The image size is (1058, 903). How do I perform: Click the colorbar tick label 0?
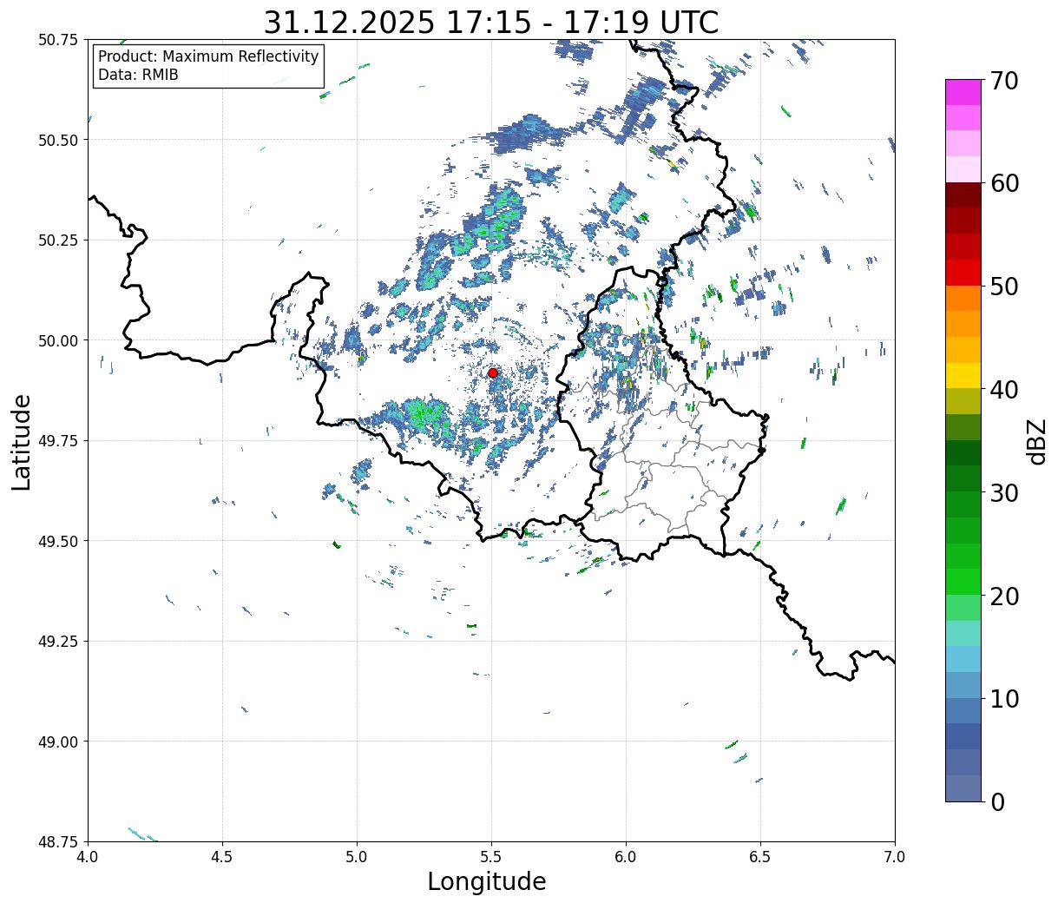997,802
